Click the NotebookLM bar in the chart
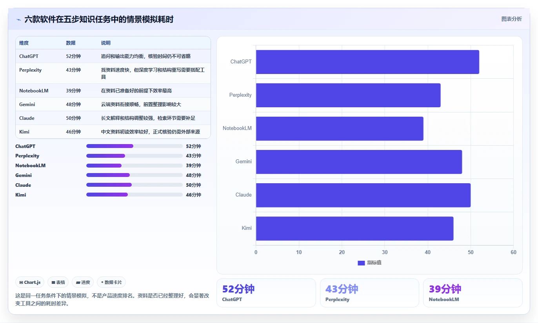The image size is (538, 323). [x=340, y=128]
